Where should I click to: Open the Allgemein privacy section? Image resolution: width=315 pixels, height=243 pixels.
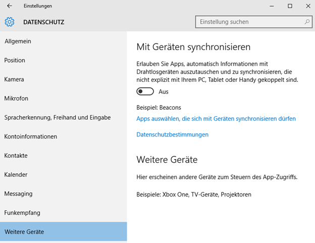click(64, 41)
